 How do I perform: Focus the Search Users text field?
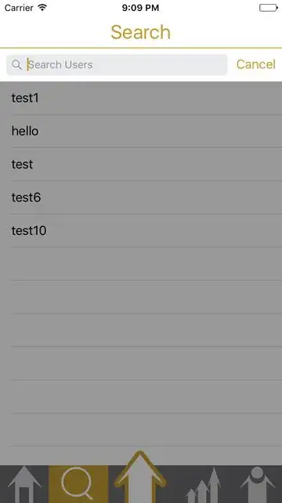coord(117,64)
